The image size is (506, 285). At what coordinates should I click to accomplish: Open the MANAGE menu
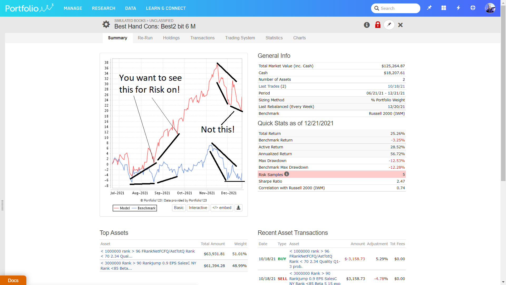[73, 8]
